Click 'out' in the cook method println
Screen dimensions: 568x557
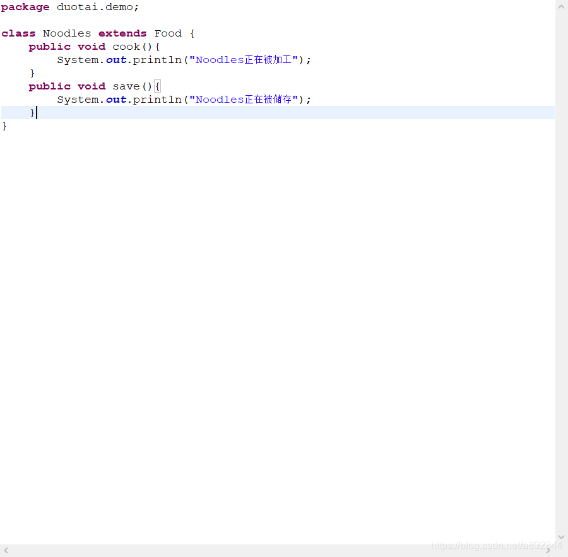[116, 60]
